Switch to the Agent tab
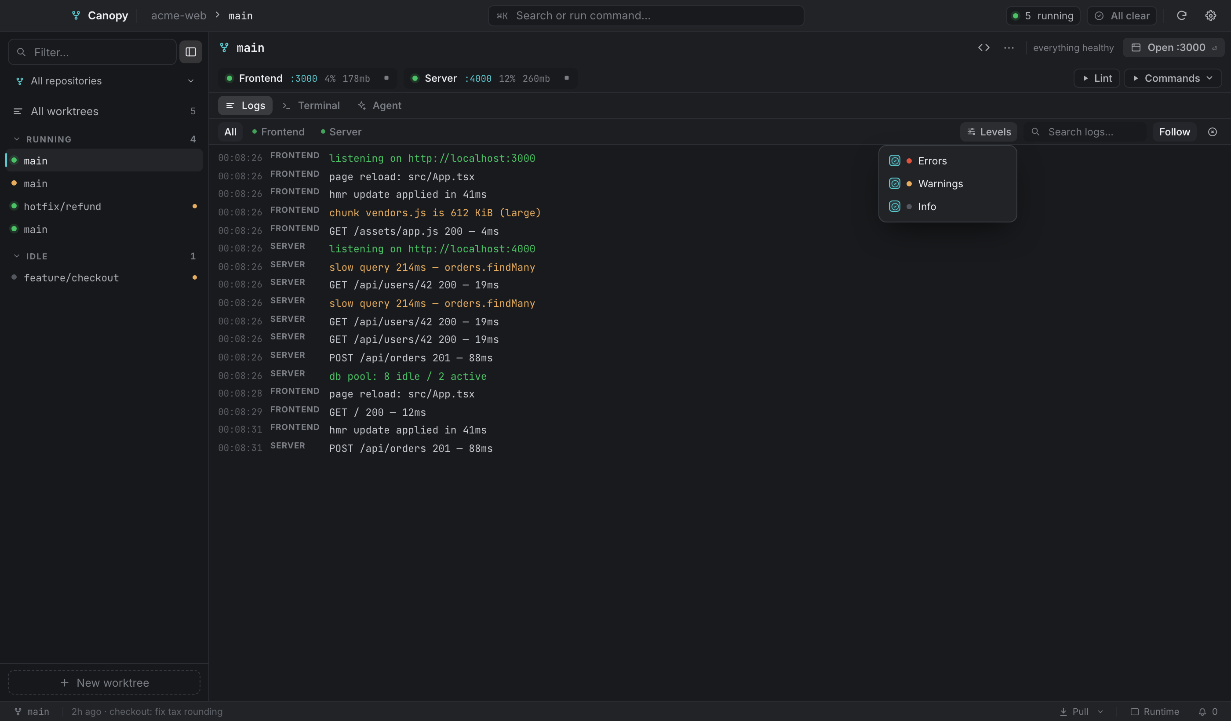This screenshot has width=1231, height=721. [x=379, y=106]
